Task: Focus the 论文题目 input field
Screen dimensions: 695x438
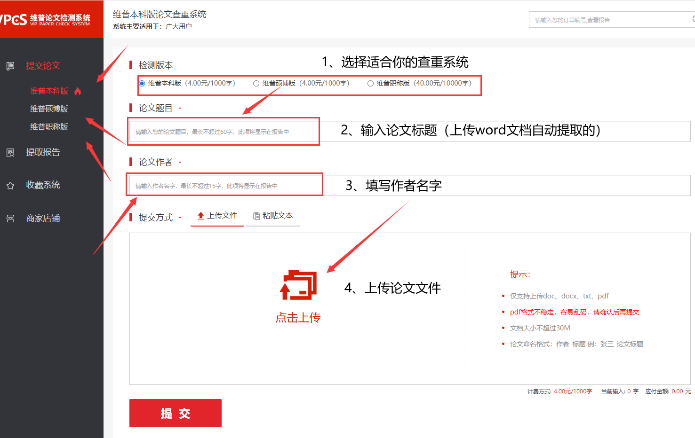Action: point(410,132)
